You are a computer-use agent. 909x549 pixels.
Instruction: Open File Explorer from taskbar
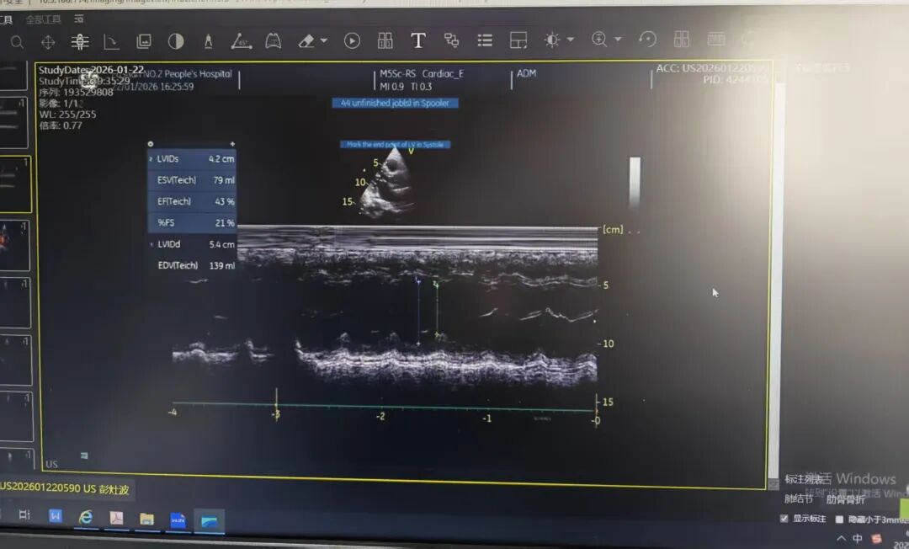pos(147,519)
